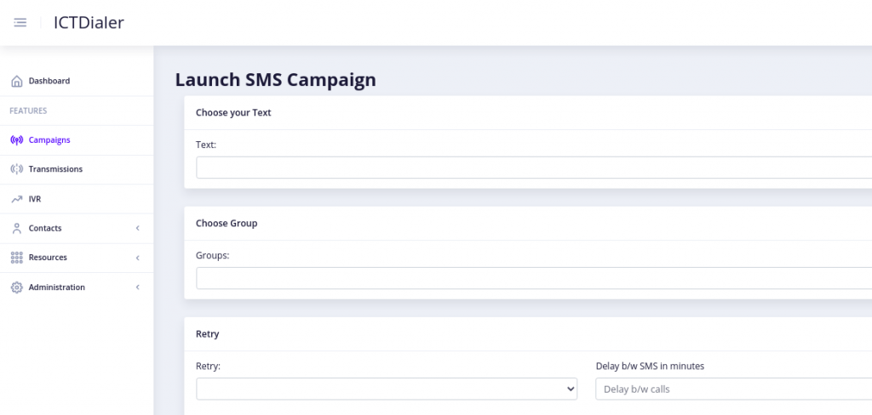Click the ICTDialer brand title

pos(89,23)
